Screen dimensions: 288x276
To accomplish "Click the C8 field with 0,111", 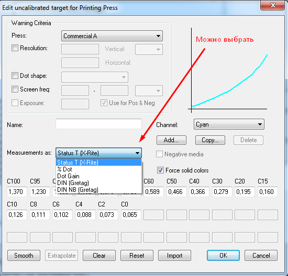I will point(40,215).
